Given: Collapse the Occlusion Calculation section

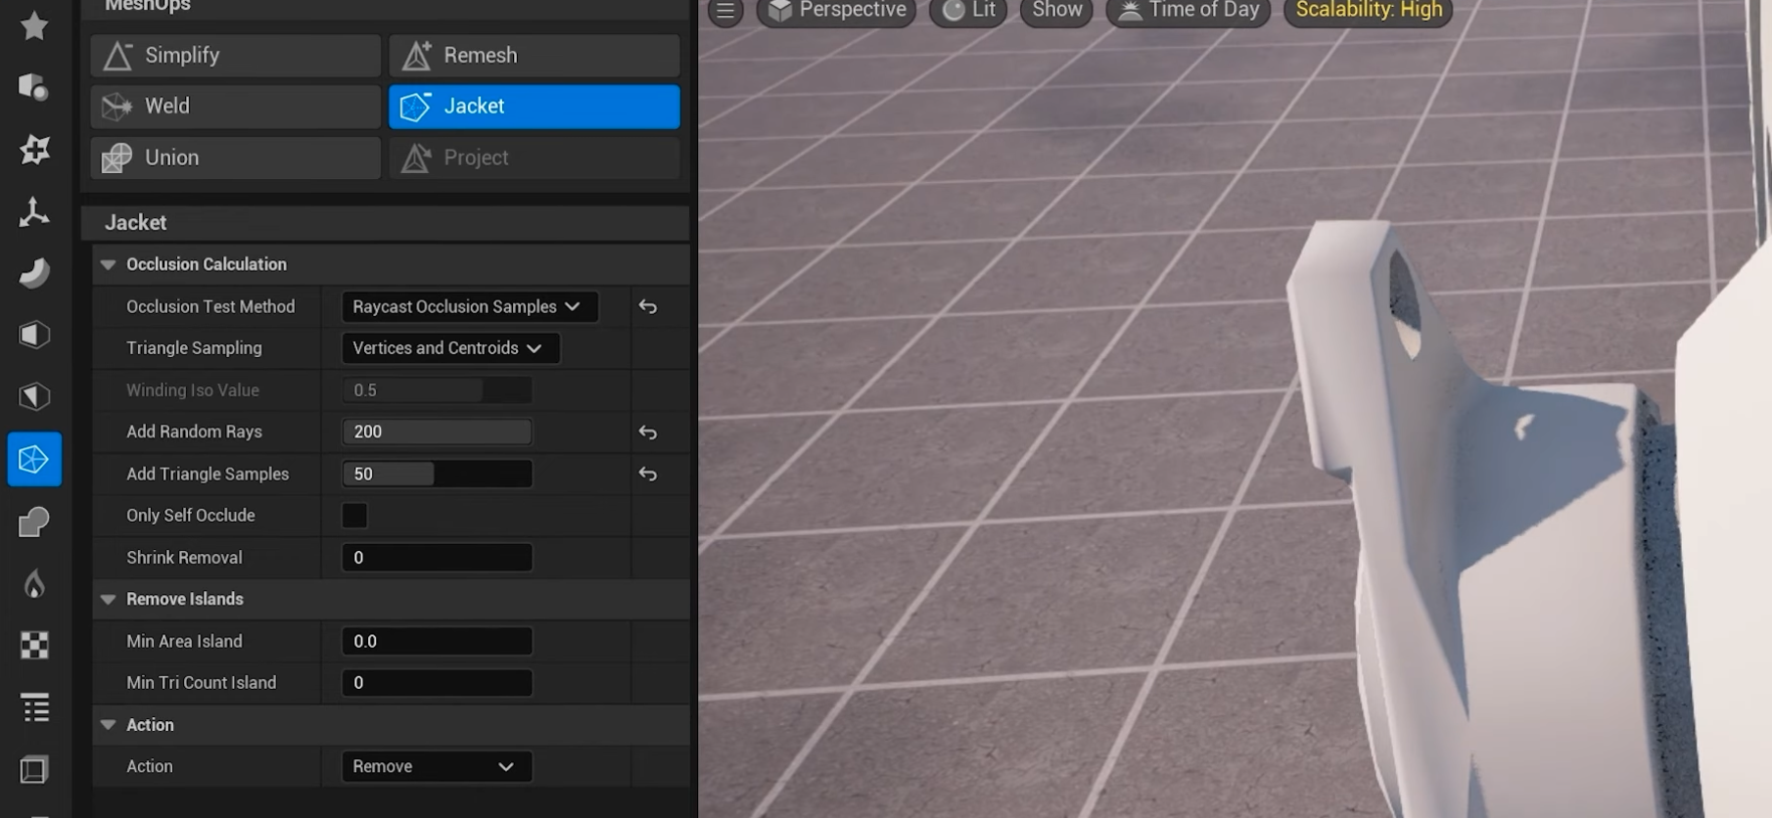Looking at the screenshot, I should pos(109,265).
